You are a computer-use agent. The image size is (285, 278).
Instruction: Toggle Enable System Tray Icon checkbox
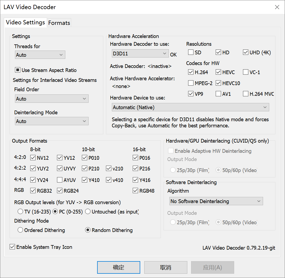coord(12,247)
